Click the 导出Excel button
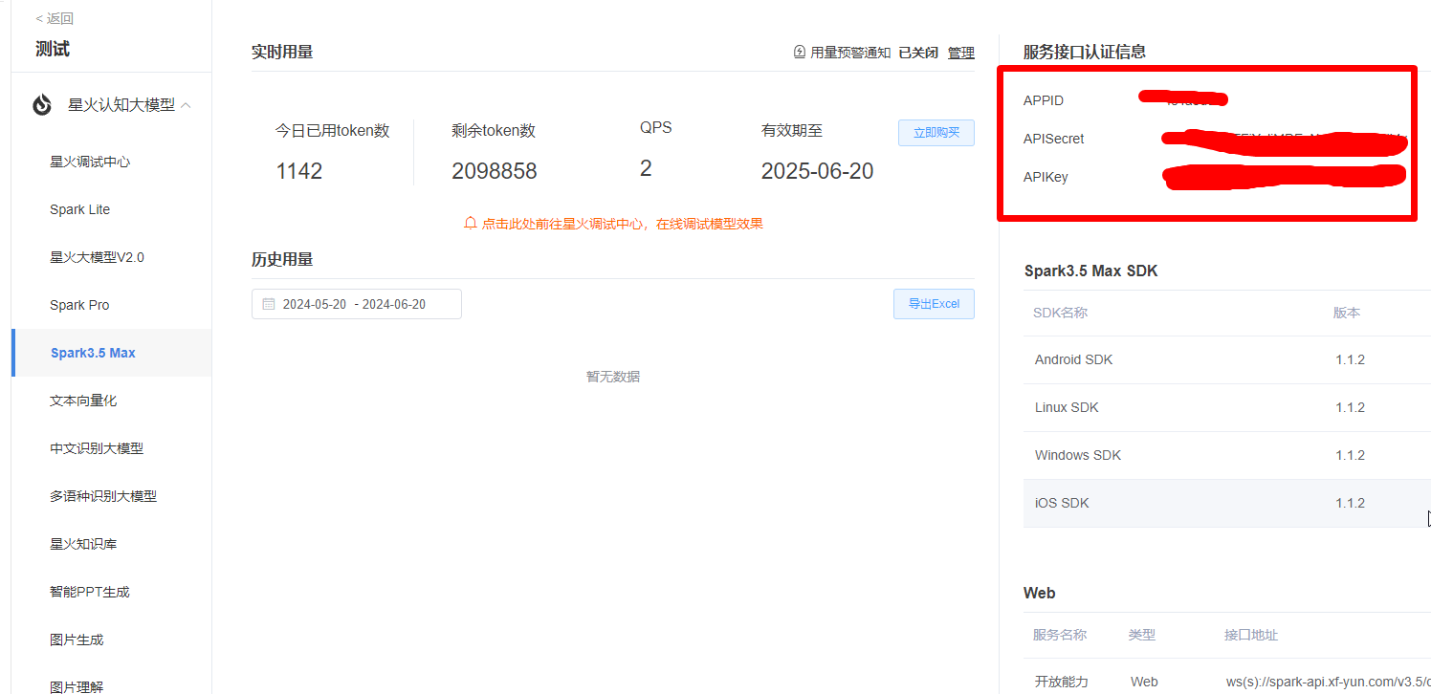1431x694 pixels. point(934,304)
